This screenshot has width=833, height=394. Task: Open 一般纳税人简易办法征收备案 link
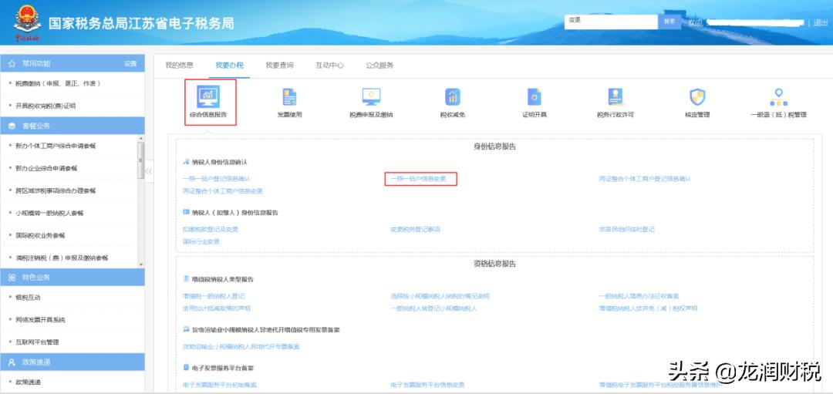(639, 296)
